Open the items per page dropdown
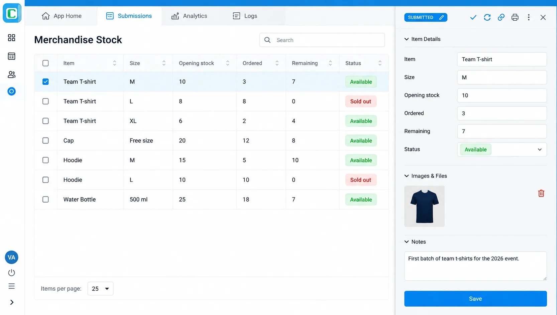The image size is (557, 315). (x=100, y=289)
